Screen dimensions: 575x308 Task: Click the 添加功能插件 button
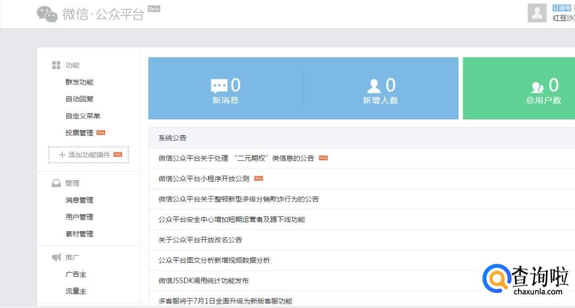[x=88, y=155]
